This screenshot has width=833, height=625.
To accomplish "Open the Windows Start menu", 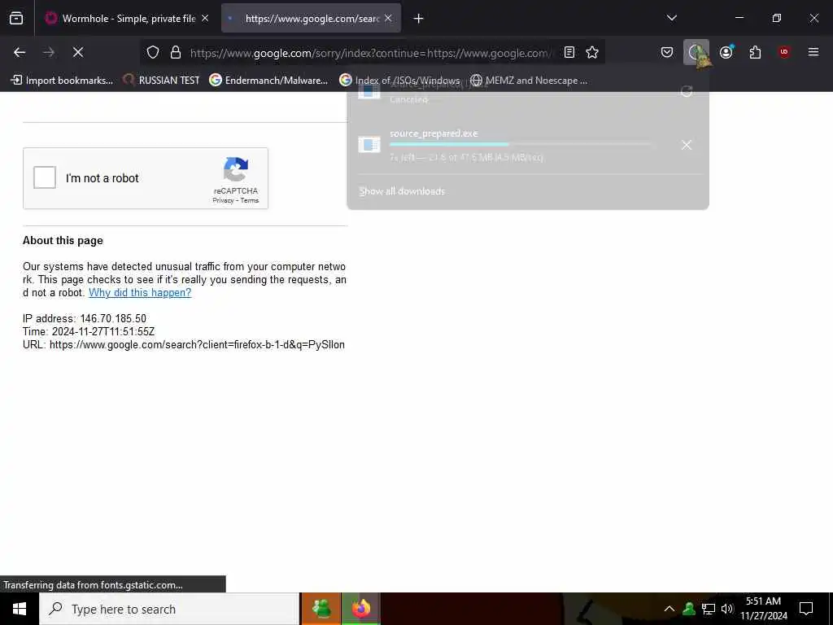I will click(20, 609).
